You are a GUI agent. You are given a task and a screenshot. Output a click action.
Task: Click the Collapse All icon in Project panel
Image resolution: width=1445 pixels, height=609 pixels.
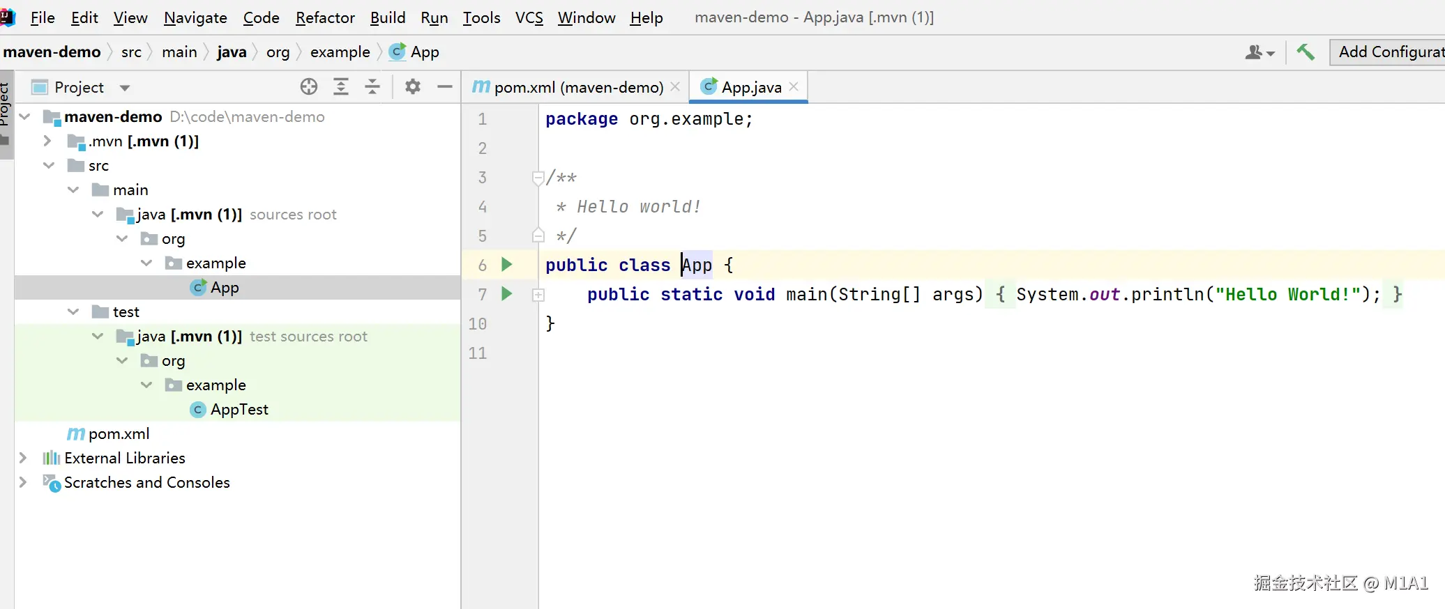click(x=372, y=86)
